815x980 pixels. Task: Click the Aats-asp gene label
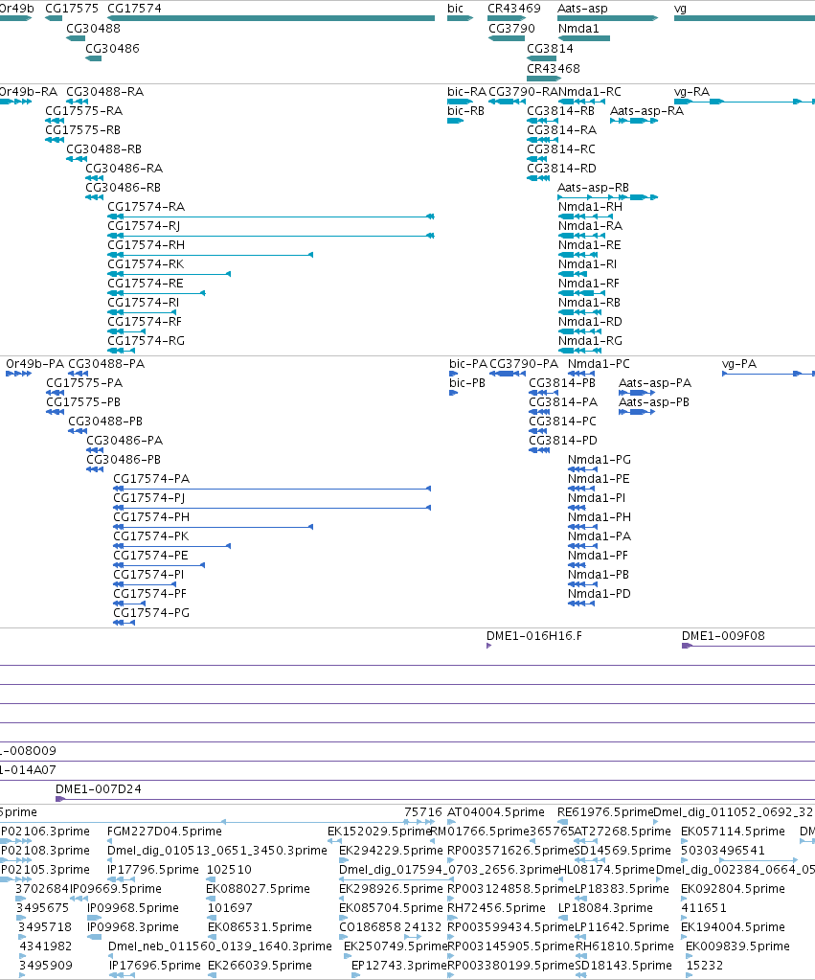tap(582, 8)
